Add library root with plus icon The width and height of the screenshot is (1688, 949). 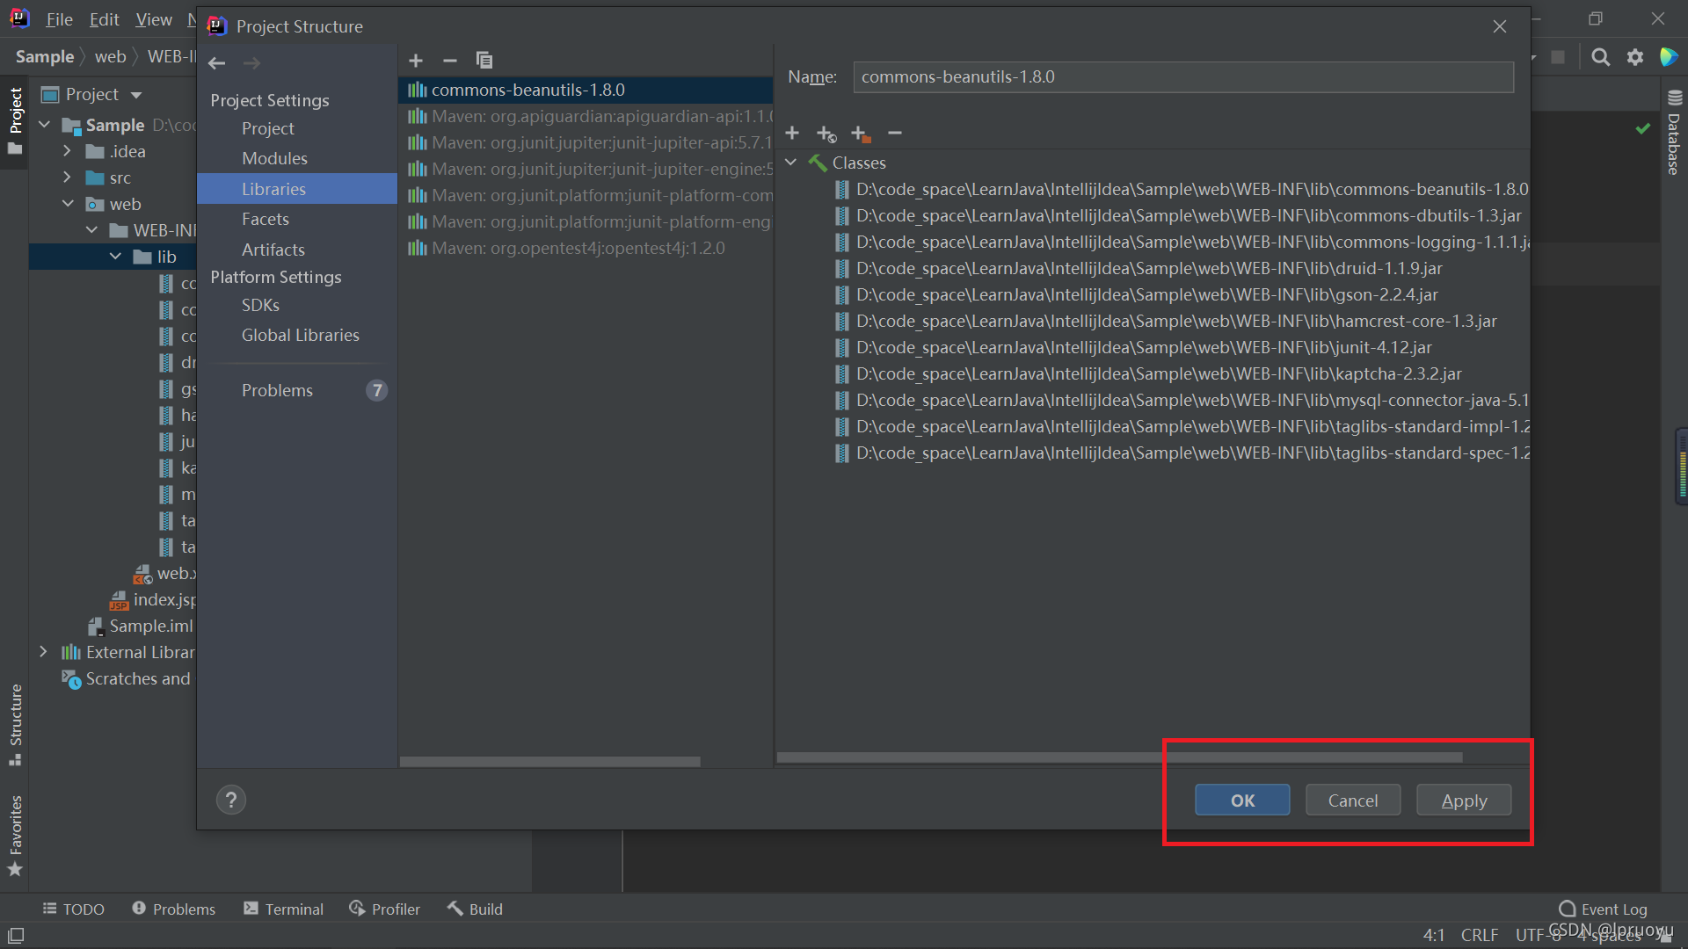click(x=792, y=133)
